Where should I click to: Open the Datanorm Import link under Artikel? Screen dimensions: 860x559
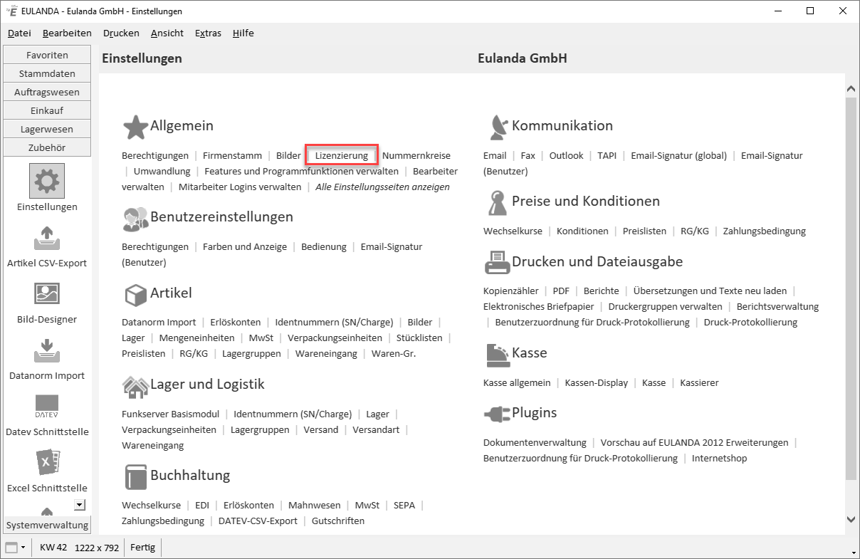[x=159, y=322]
